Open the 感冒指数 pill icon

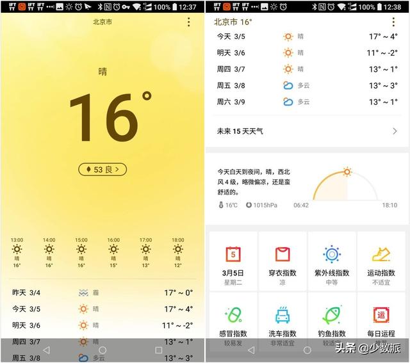233,314
